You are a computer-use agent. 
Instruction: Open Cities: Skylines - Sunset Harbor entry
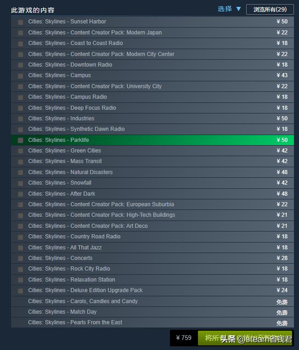point(152,22)
